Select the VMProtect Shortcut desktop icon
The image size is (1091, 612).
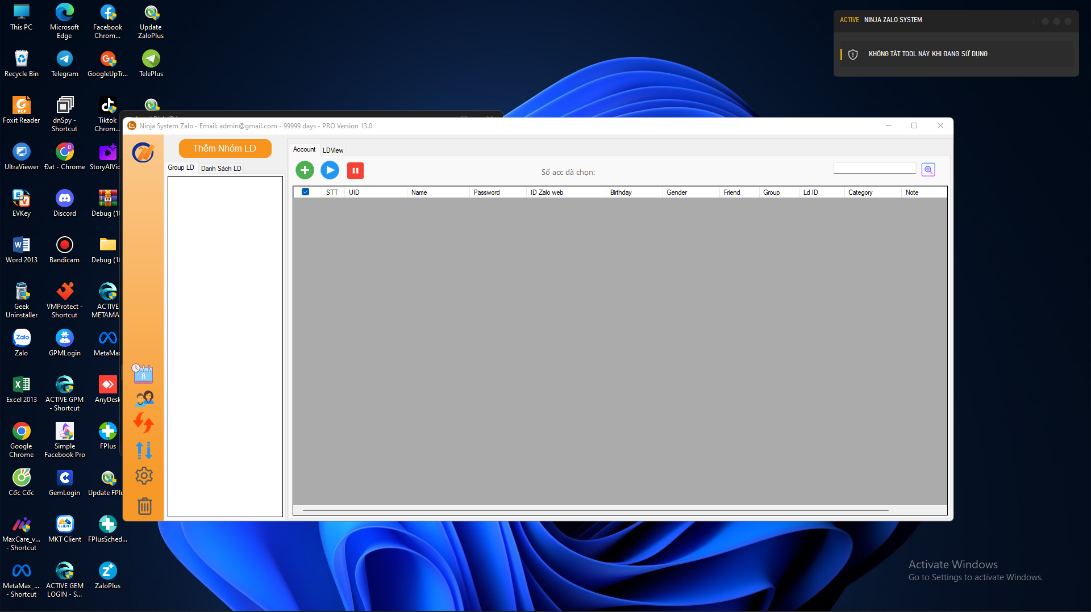pyautogui.click(x=65, y=300)
